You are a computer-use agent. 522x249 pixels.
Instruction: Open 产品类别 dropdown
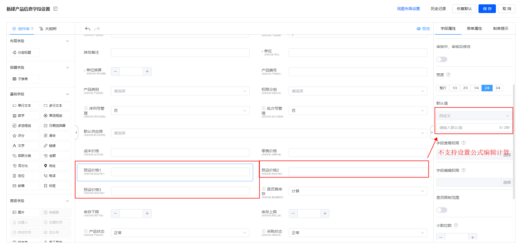point(180,91)
